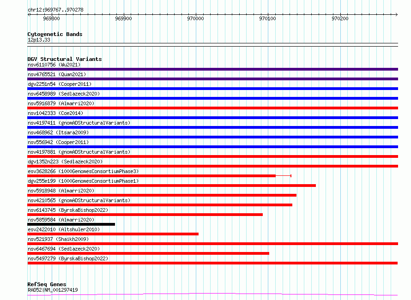Click the chr12:969767..970278 coordinate label

[55, 10]
